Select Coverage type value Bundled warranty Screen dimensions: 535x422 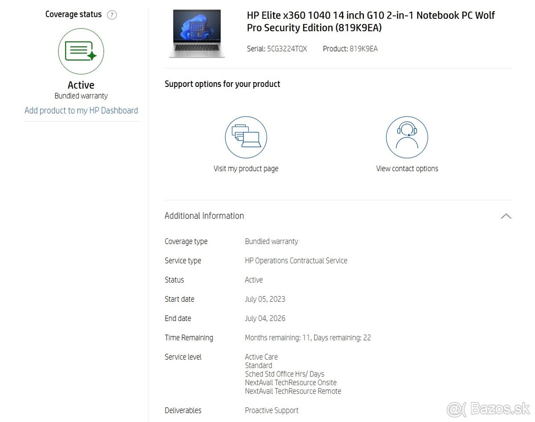(272, 242)
